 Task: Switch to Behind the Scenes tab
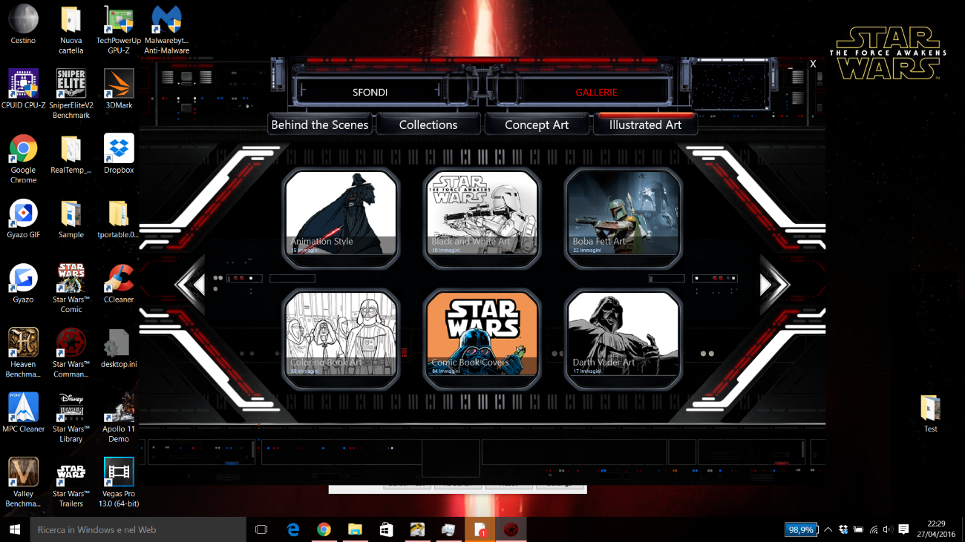pyautogui.click(x=320, y=125)
